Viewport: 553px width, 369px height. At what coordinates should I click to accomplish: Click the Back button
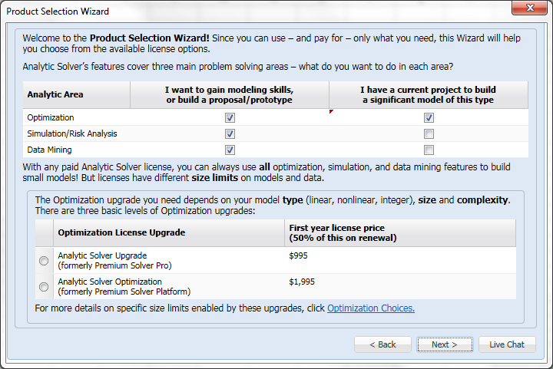point(382,344)
